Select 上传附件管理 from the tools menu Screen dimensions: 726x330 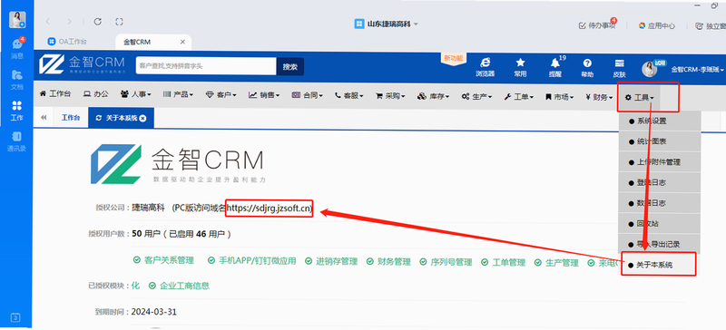660,162
